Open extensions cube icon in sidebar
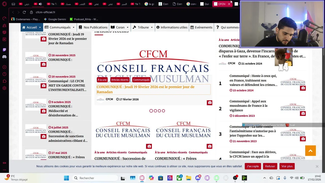325x183 pixels. (x=4, y=81)
